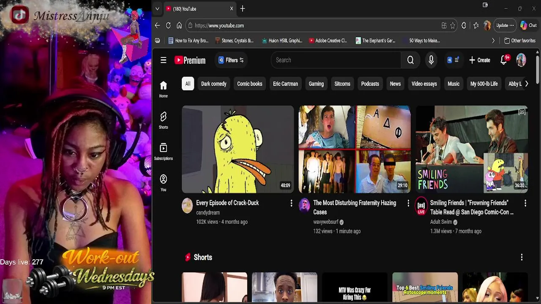
Task: Open more options for Fraternity Hazing video
Action: (408, 204)
